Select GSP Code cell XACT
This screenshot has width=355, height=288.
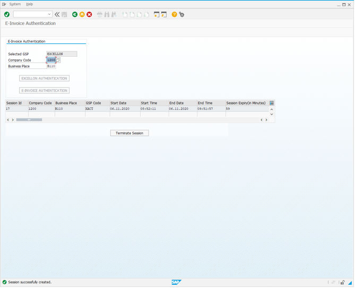[98, 109]
